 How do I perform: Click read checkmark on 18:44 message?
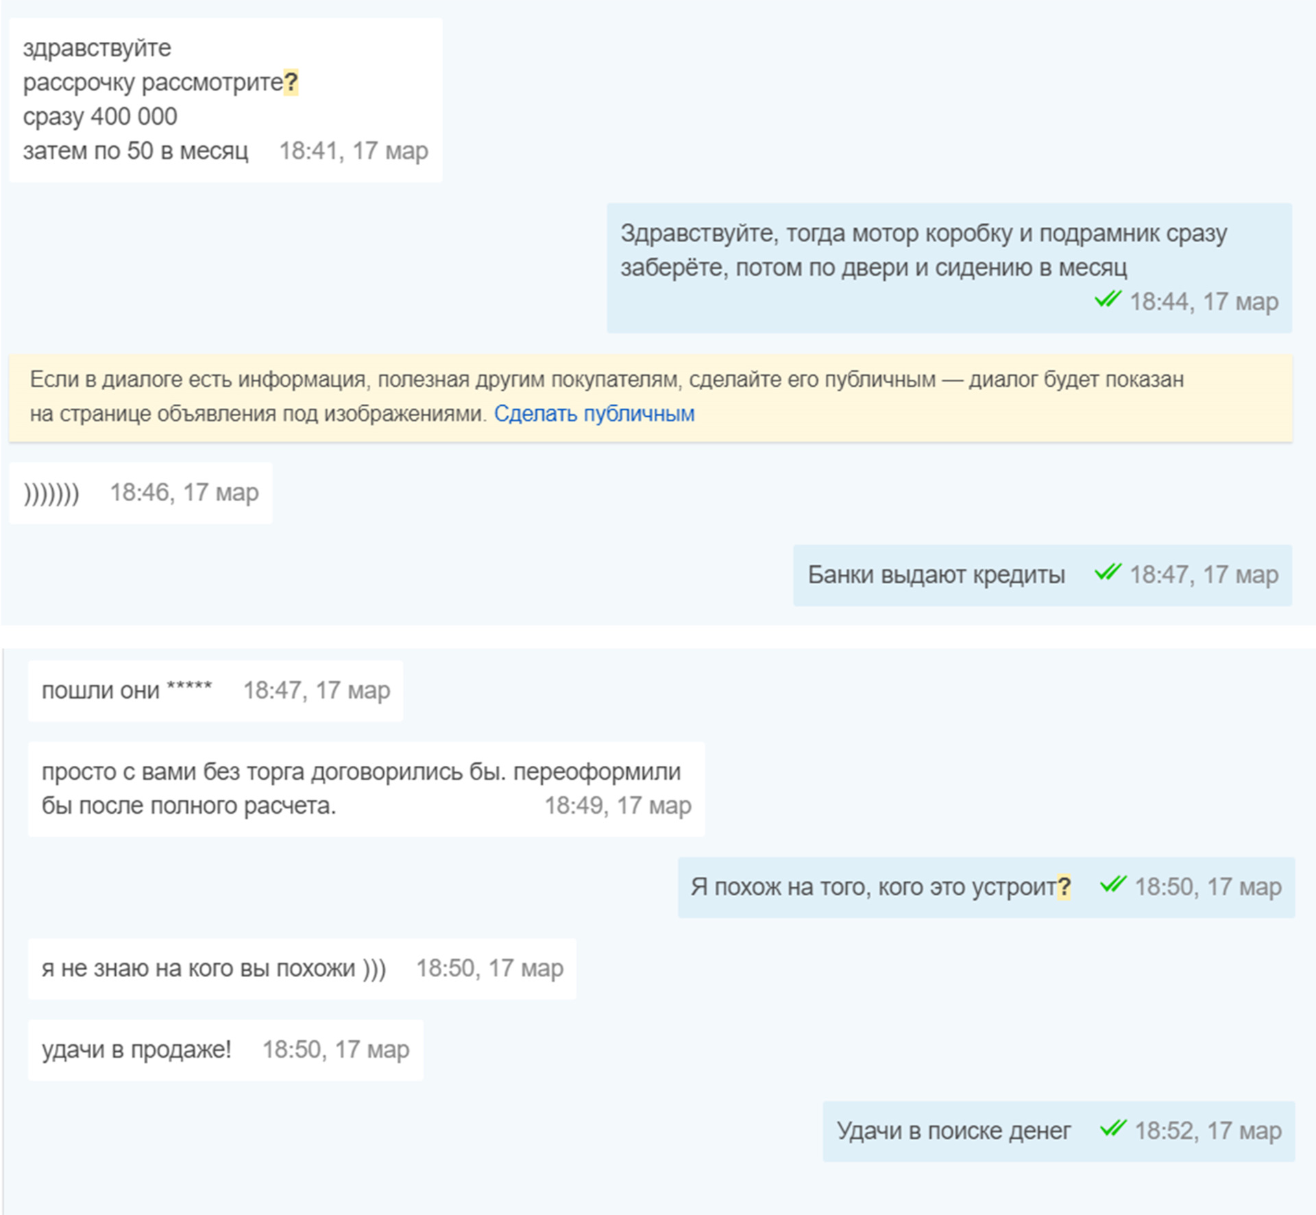click(1107, 300)
